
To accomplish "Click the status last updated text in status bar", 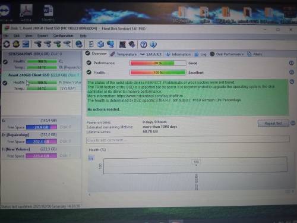I will point(41,206).
